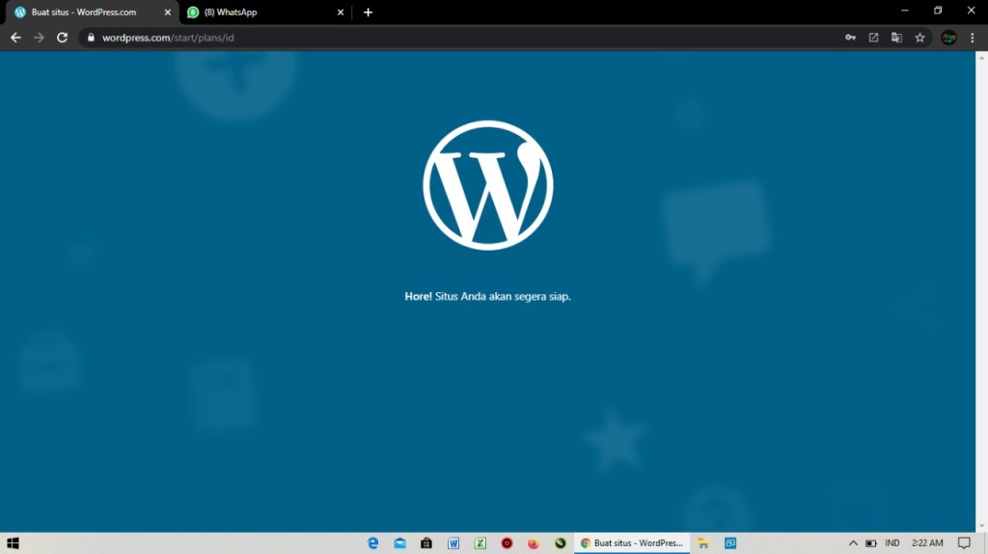Reload the WordPress page
The image size is (988, 554).
pos(62,38)
